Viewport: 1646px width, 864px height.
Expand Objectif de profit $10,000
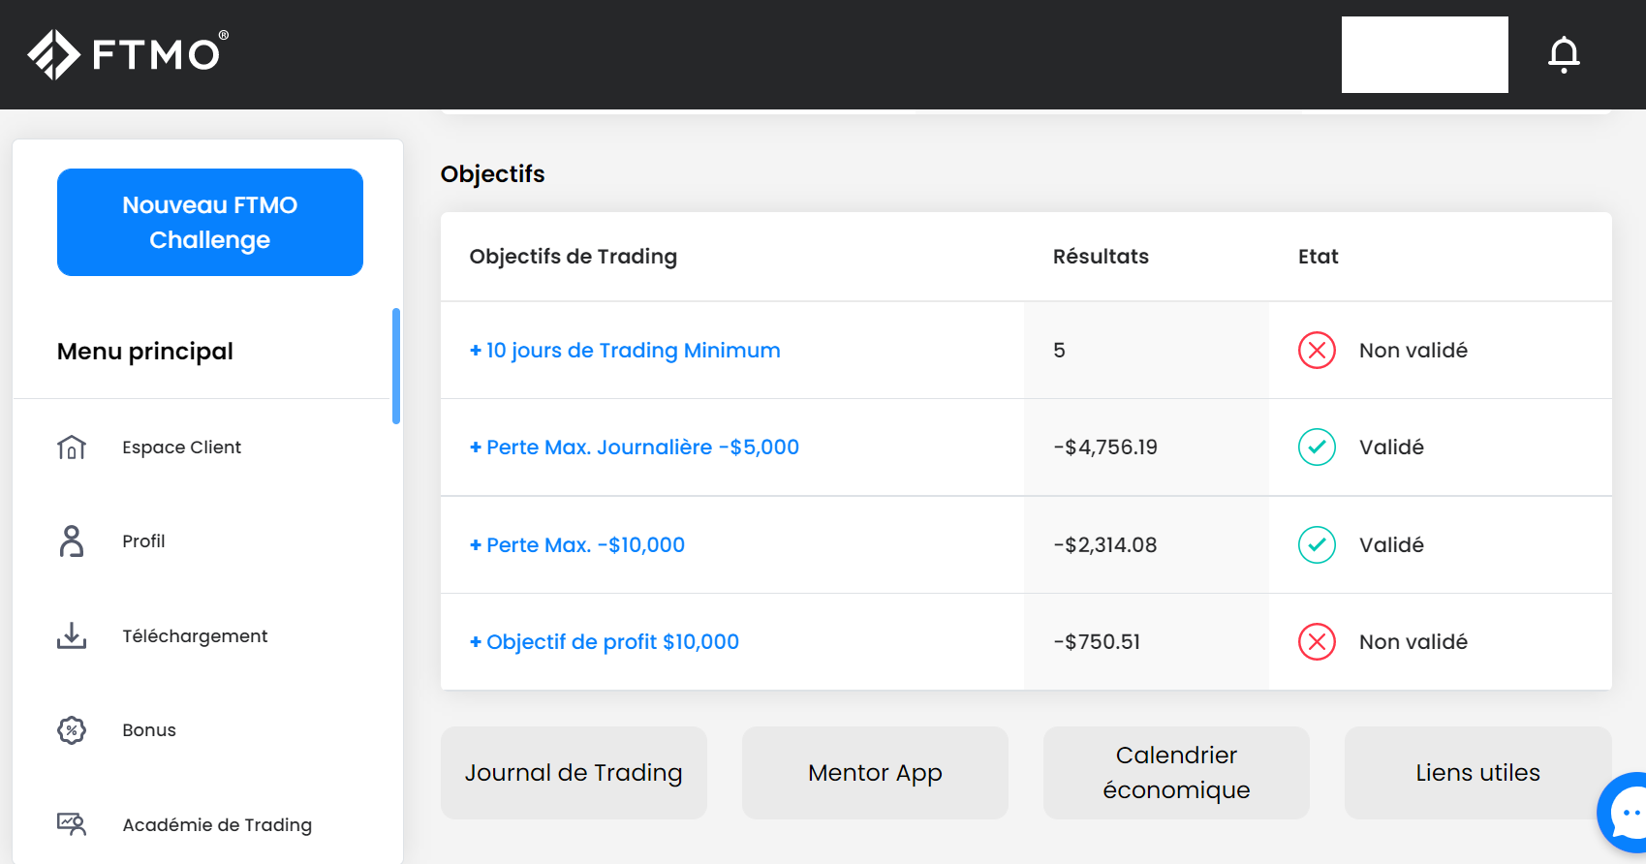605,641
